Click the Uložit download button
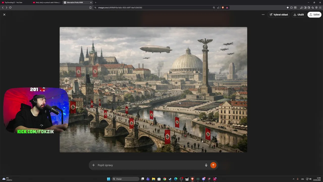The width and height of the screenshot is (323, 182). coord(299,15)
